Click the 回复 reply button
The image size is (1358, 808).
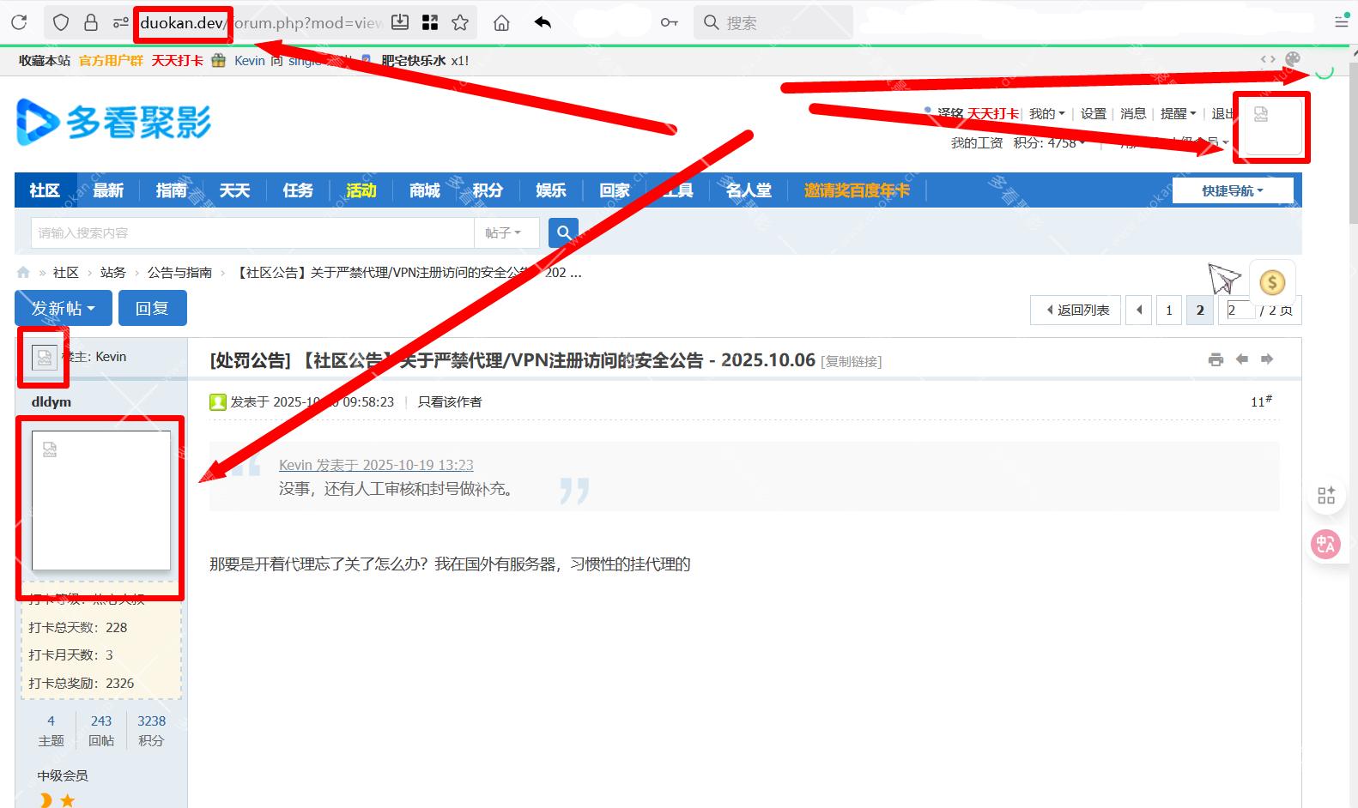tap(152, 308)
